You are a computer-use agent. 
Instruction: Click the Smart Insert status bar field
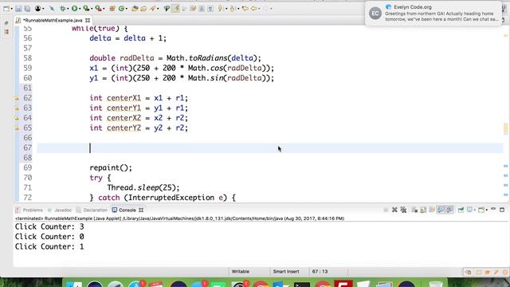click(286, 271)
